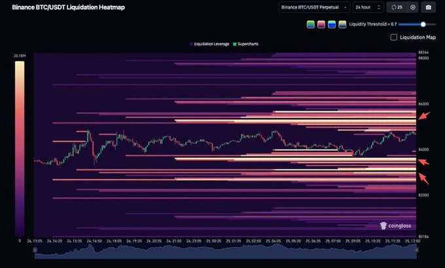Click the 25, 00:20 time axis label
This screenshot has width=445, height=268.
coord(214,241)
